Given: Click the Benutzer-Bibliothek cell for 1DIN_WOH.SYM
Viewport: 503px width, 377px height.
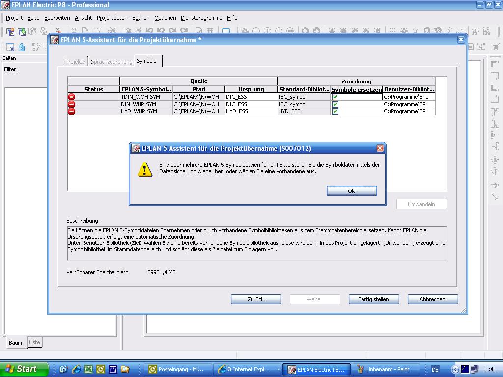Looking at the screenshot, I should tap(409, 97).
